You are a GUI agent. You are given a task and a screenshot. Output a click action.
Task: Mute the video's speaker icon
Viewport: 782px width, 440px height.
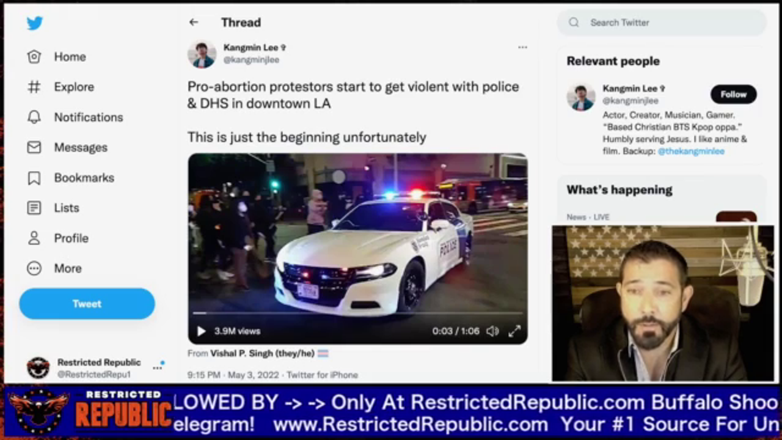[x=492, y=331]
